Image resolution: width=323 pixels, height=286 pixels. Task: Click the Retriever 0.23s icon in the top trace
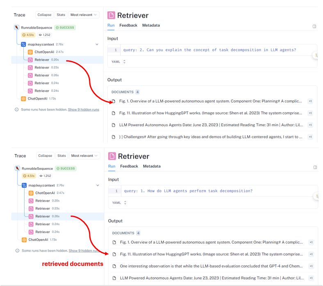pos(30,68)
